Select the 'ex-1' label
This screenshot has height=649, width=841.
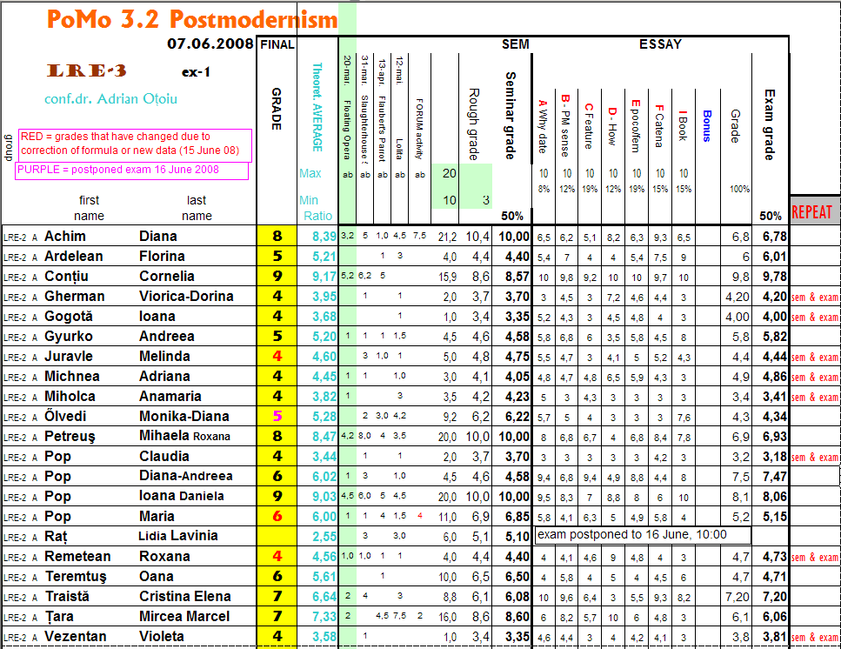(x=196, y=72)
